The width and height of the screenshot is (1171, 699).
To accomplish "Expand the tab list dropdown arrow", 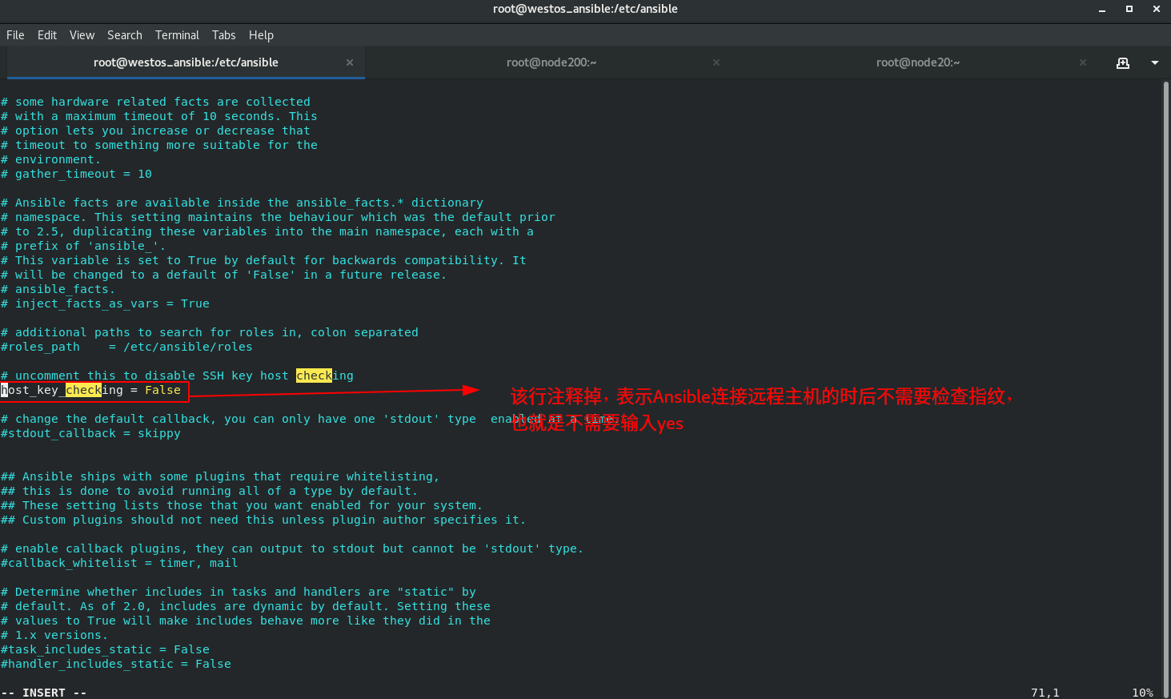I will pos(1155,62).
